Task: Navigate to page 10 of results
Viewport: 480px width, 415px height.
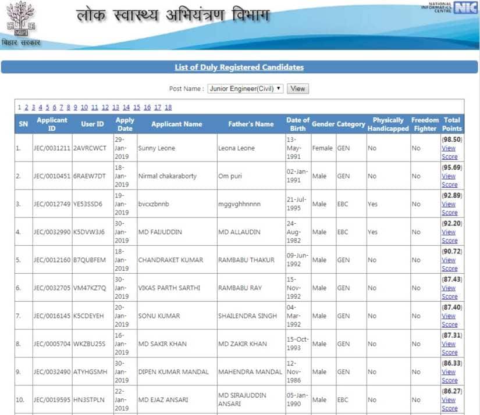Action: pos(84,107)
